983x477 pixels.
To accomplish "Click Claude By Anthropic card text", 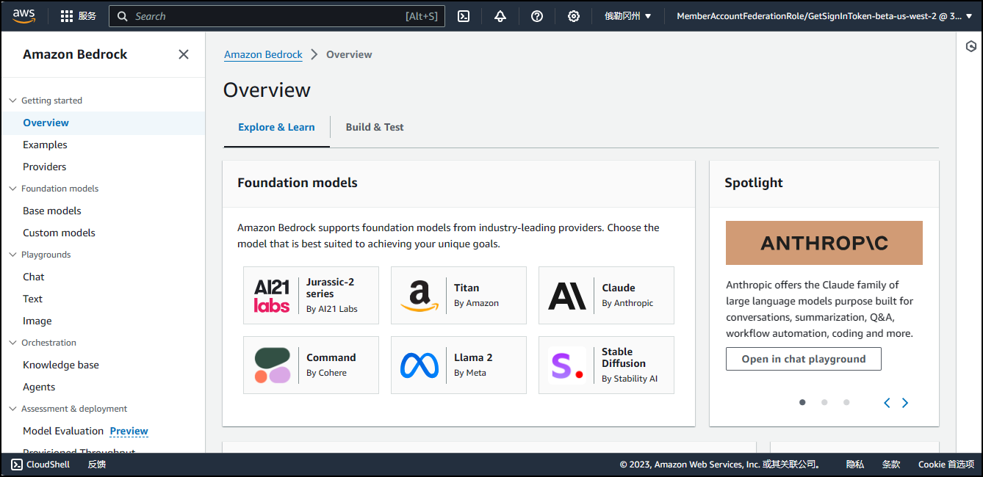I will [x=627, y=295].
